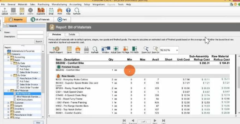This screenshot has width=240, height=124.
Task: Go to the Next page
Action: [155, 121]
